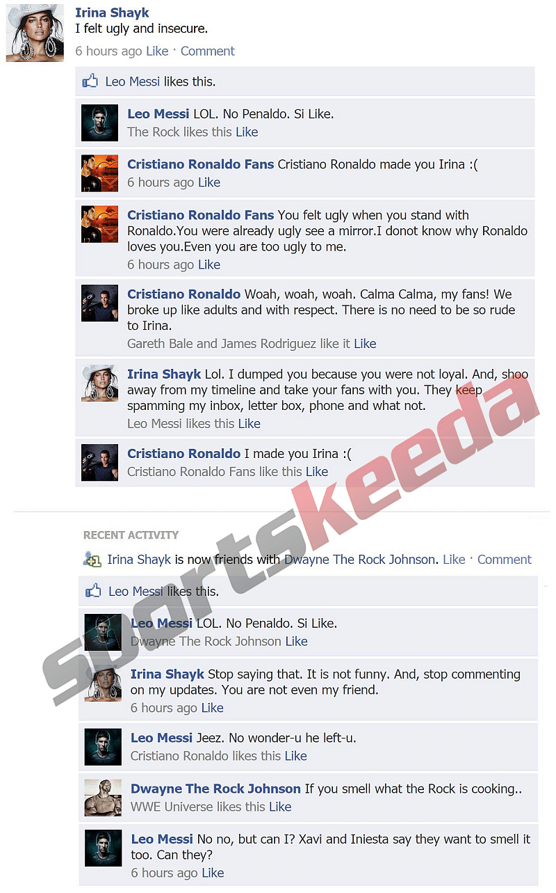Click Cristiano Ronaldo's avatar on 'Woah, woah' comment
The image size is (556, 893).
click(99, 303)
